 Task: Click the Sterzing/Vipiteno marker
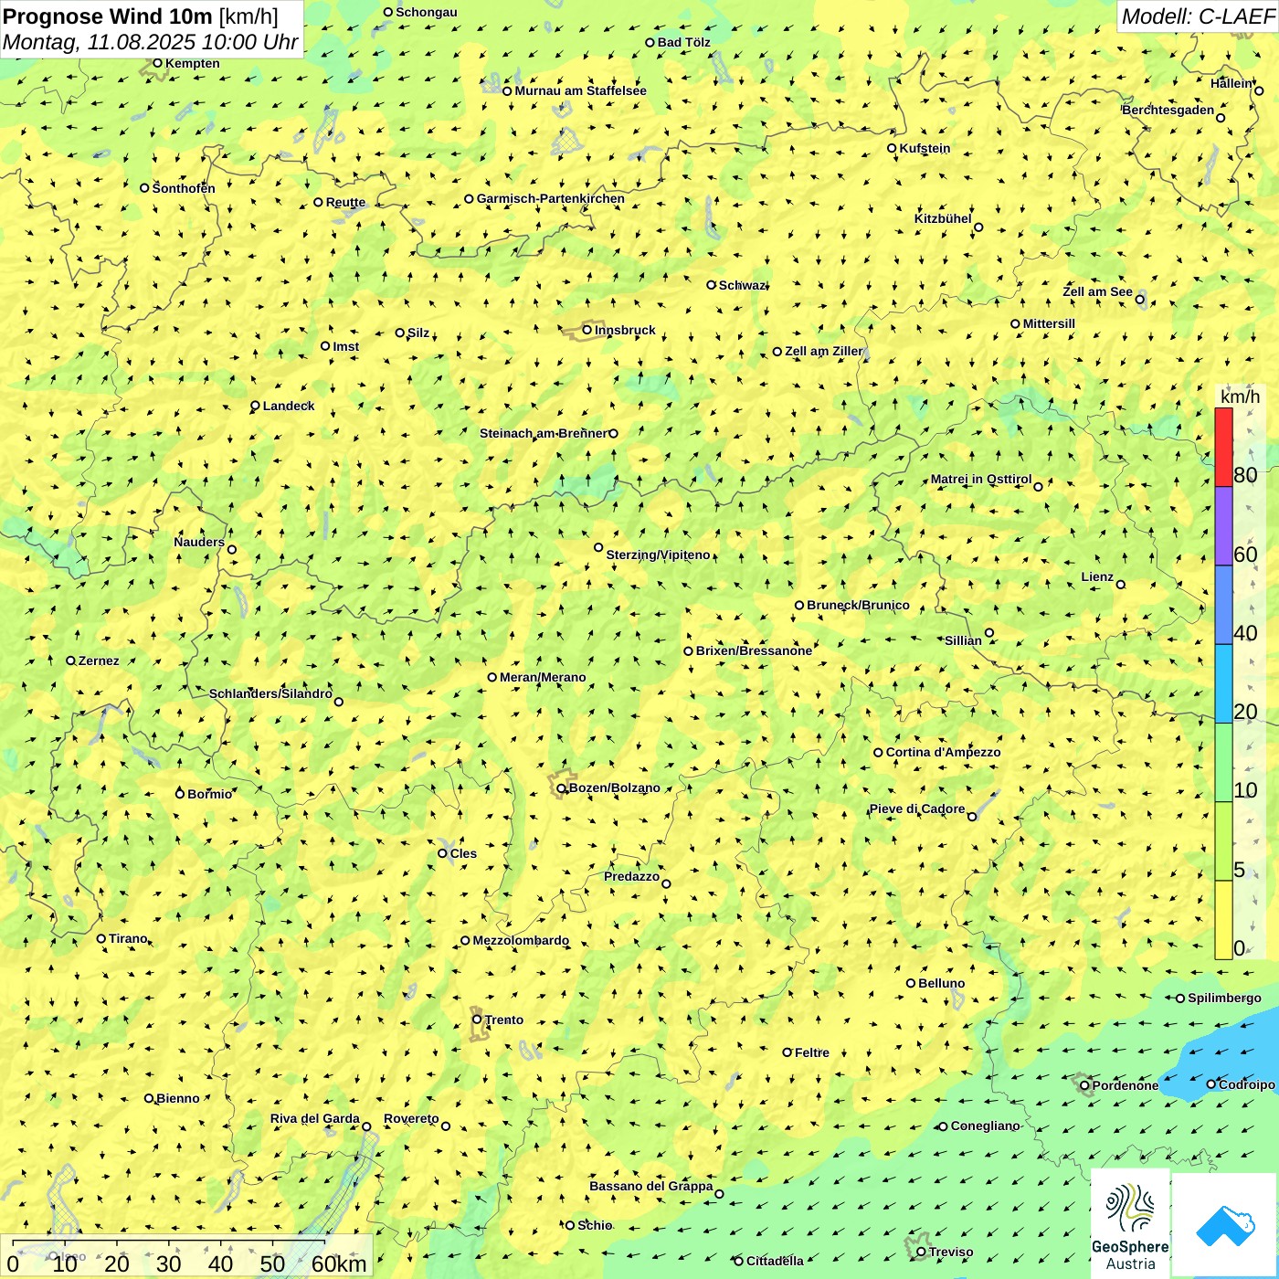tap(598, 548)
